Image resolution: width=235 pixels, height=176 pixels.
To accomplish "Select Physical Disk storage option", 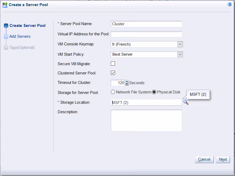I will (x=154, y=92).
